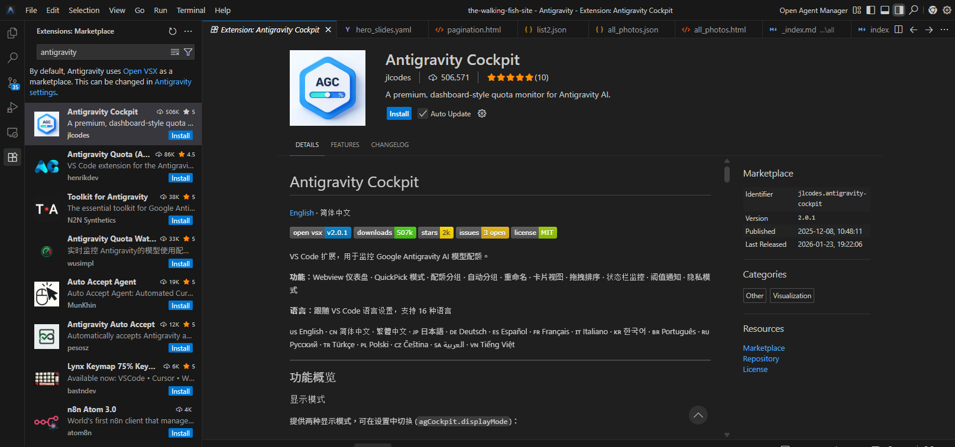Install Toolkit for Antigravity extension
Image resolution: width=955 pixels, height=447 pixels.
point(180,220)
